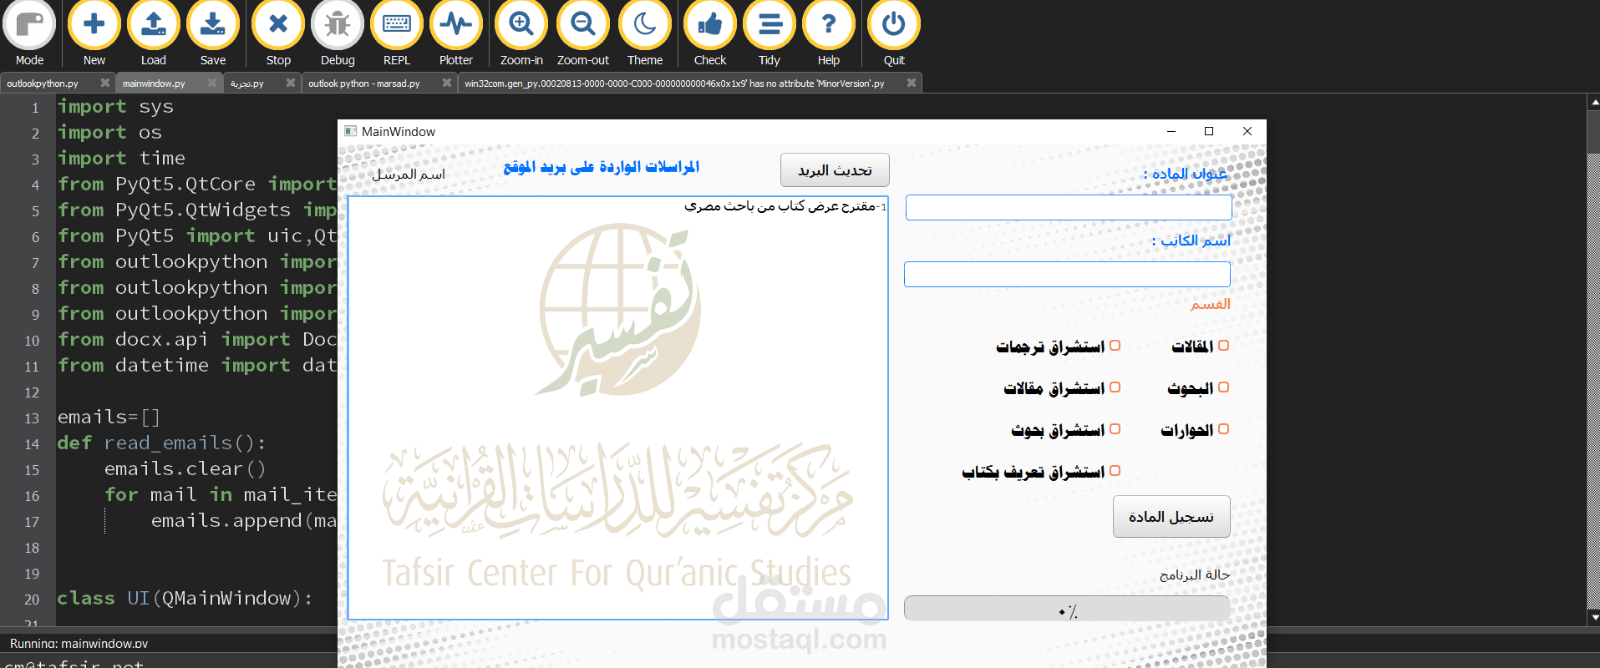Click the 'Running: mainwindow.py' status text
The image size is (1600, 668).
click(79, 644)
